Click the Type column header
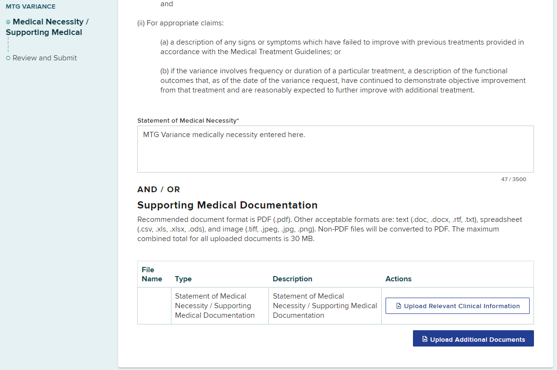 [183, 279]
